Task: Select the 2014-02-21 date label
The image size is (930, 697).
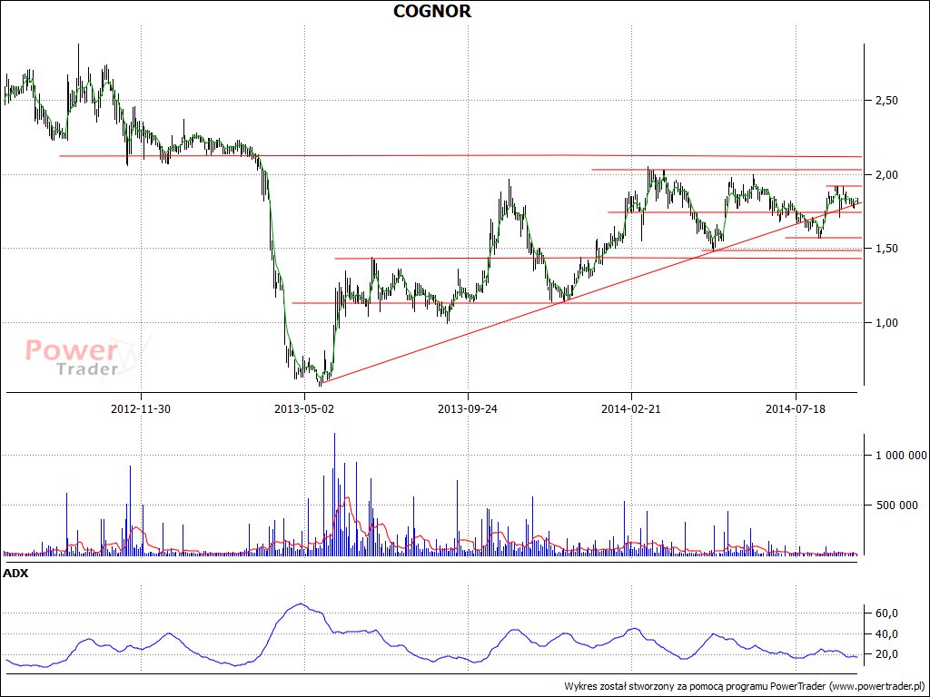Action: pyautogui.click(x=631, y=409)
